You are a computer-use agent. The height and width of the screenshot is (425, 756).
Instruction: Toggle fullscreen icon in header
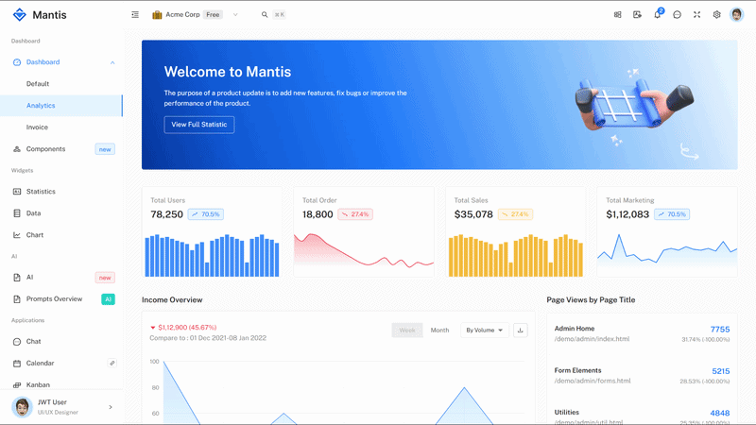(x=696, y=14)
